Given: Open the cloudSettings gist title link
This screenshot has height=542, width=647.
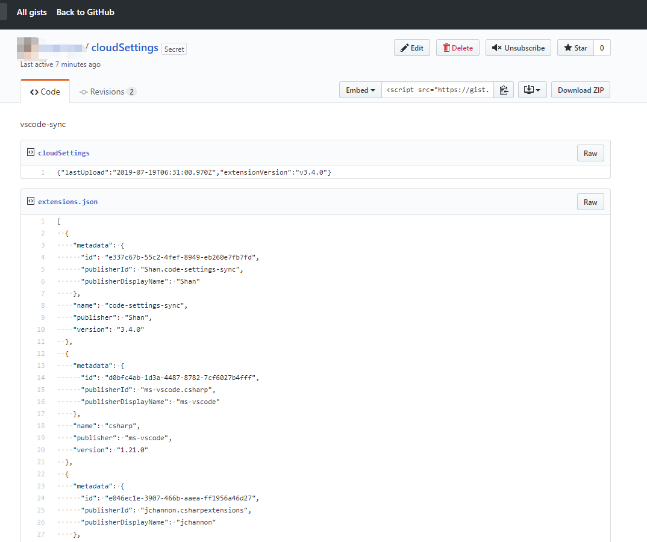Looking at the screenshot, I should tap(125, 48).
